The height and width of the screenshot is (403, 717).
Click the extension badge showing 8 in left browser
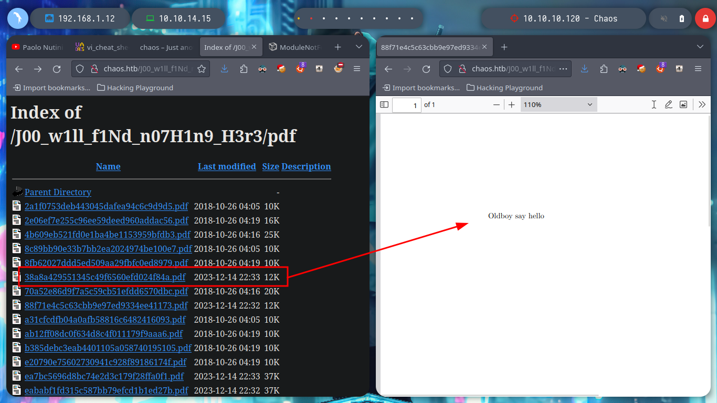(x=300, y=68)
